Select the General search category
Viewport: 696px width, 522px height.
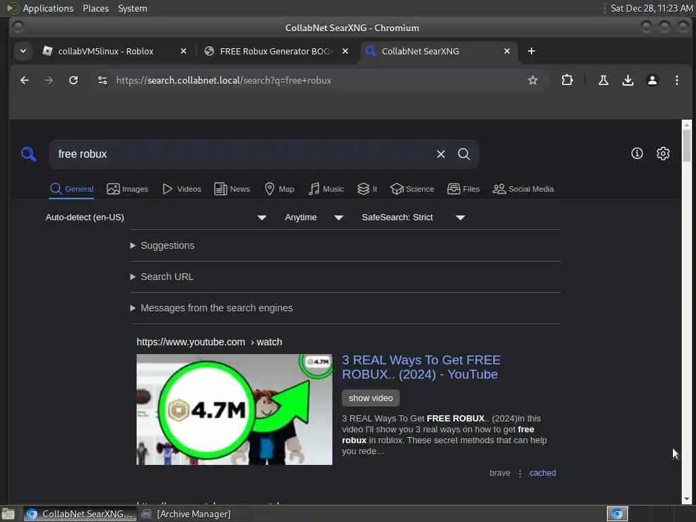(72, 189)
